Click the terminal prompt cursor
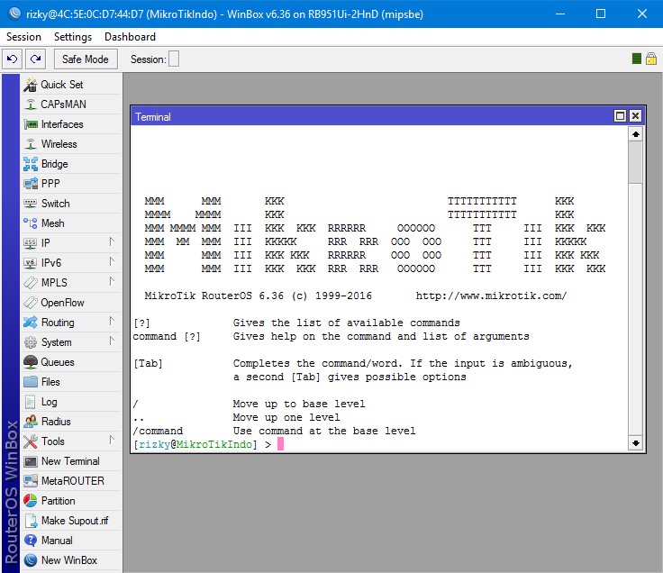 (280, 444)
